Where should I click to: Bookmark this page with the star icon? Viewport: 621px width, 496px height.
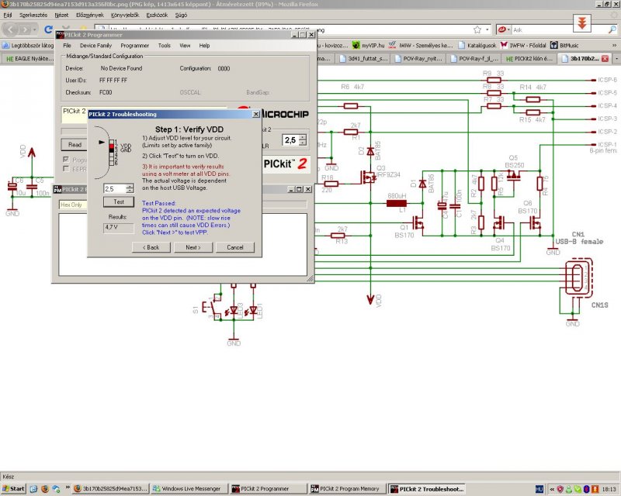point(477,29)
